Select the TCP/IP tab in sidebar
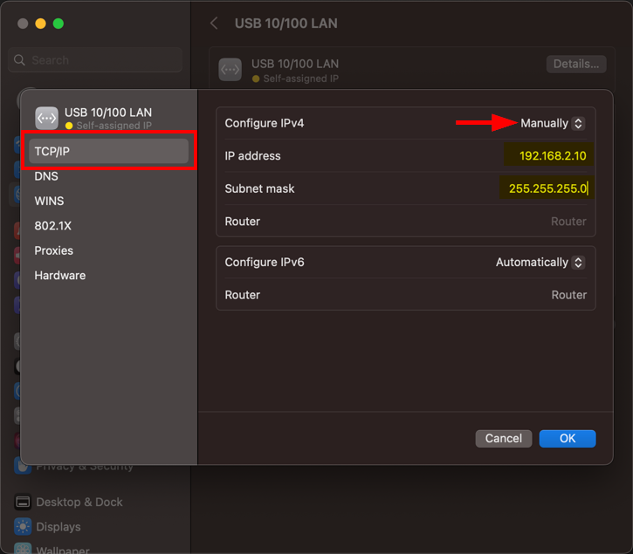This screenshot has width=633, height=554. (108, 151)
